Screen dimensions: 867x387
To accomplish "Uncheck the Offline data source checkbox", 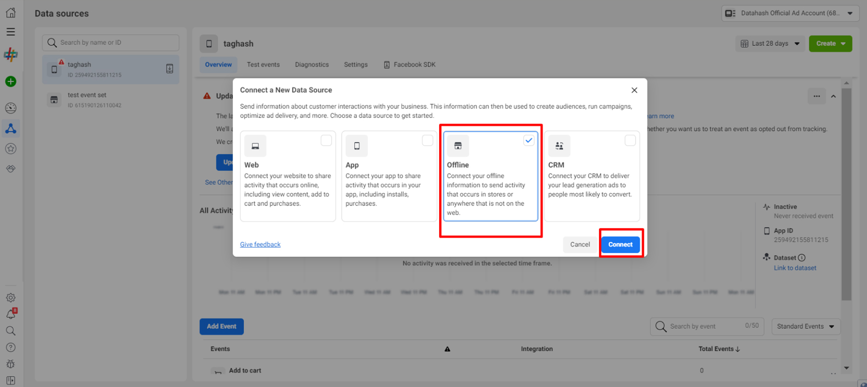I will pos(529,140).
